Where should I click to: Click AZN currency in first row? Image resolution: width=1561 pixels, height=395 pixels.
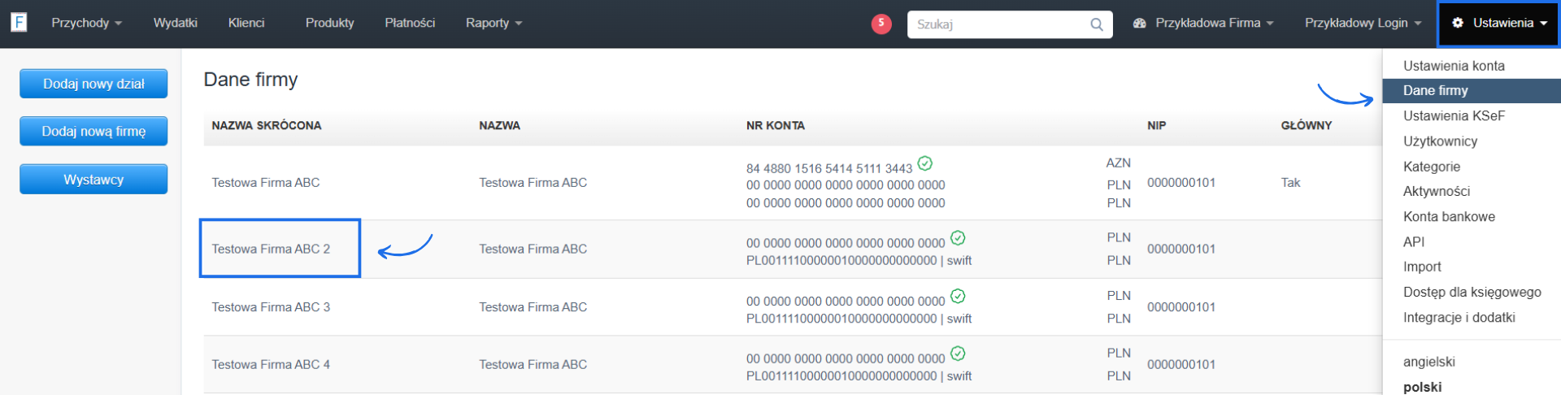(x=1119, y=163)
